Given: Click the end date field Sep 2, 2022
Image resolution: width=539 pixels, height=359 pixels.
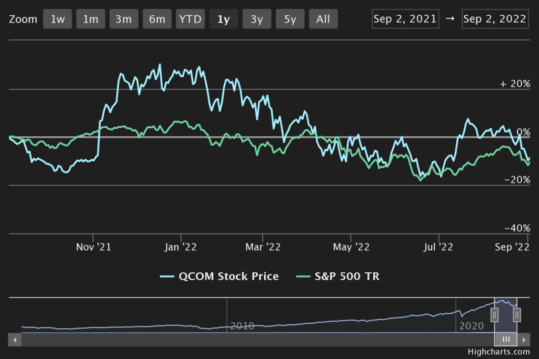Looking at the screenshot, I should (495, 19).
